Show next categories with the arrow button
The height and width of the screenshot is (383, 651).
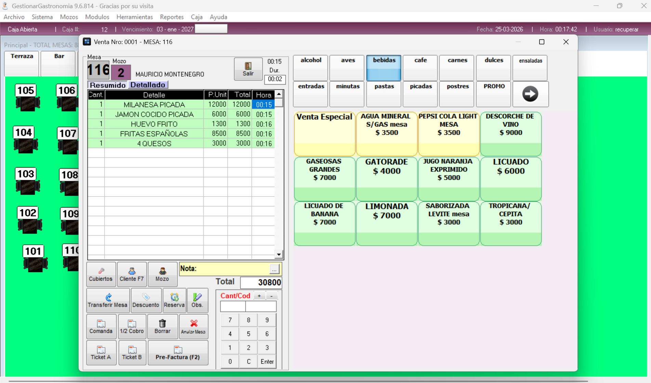pyautogui.click(x=530, y=94)
